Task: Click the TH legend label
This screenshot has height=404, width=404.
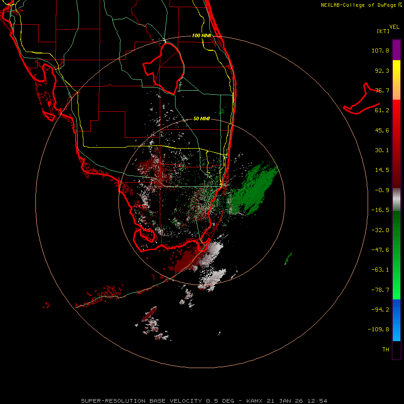Action: coord(386,350)
